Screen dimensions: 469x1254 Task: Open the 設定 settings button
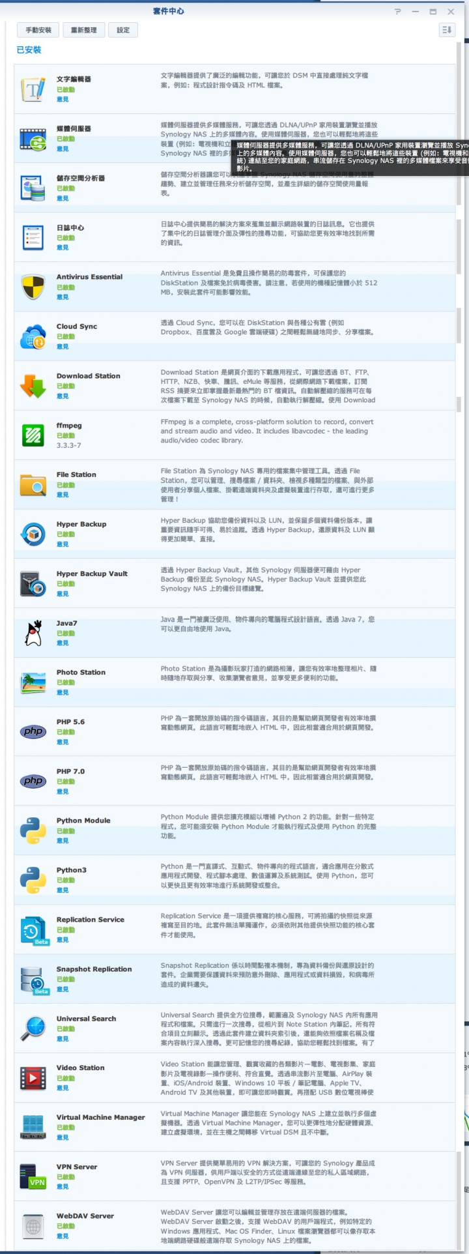(123, 30)
